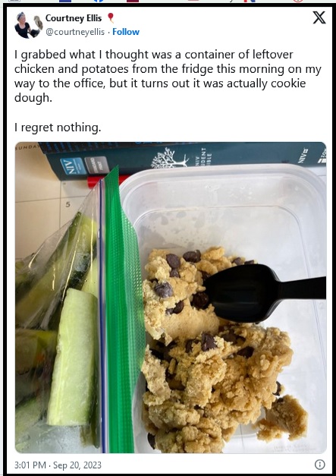Screen dimensions: 336x476
Task: Click the black plastic spoon in the photo
Action: 265,293
